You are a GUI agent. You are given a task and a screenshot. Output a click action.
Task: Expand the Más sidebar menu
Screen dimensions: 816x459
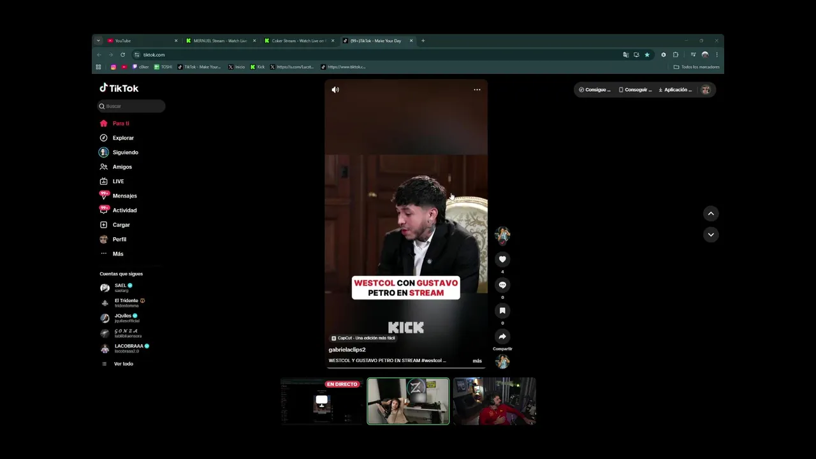(x=112, y=254)
